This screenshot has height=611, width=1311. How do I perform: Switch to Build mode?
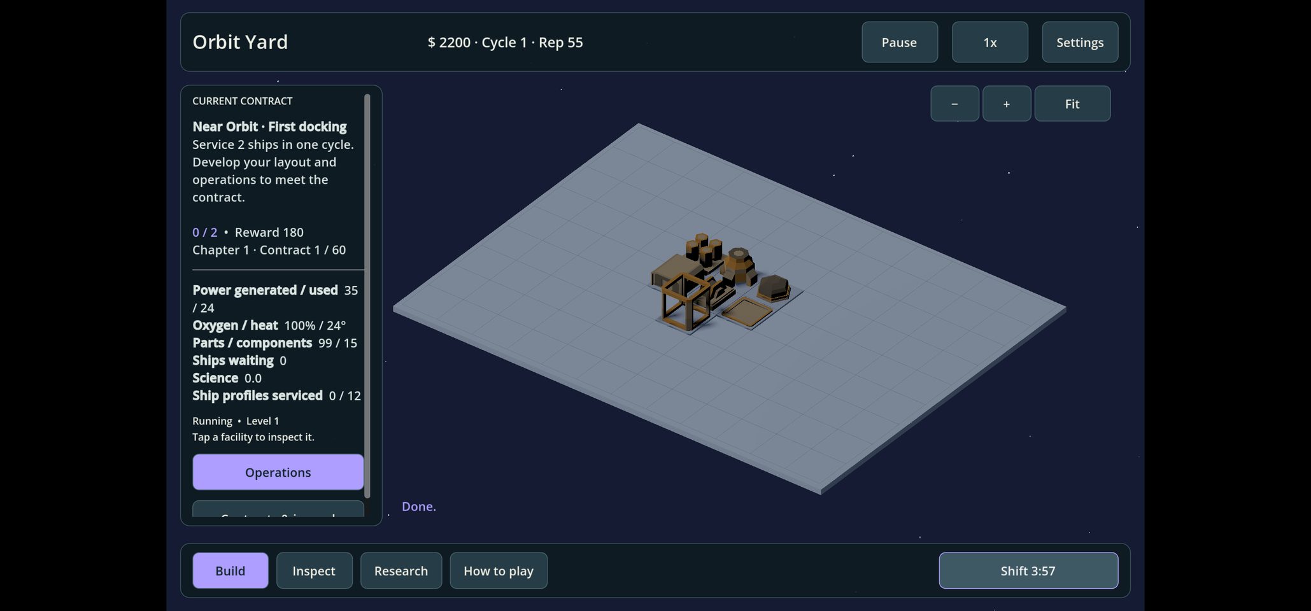click(x=230, y=570)
